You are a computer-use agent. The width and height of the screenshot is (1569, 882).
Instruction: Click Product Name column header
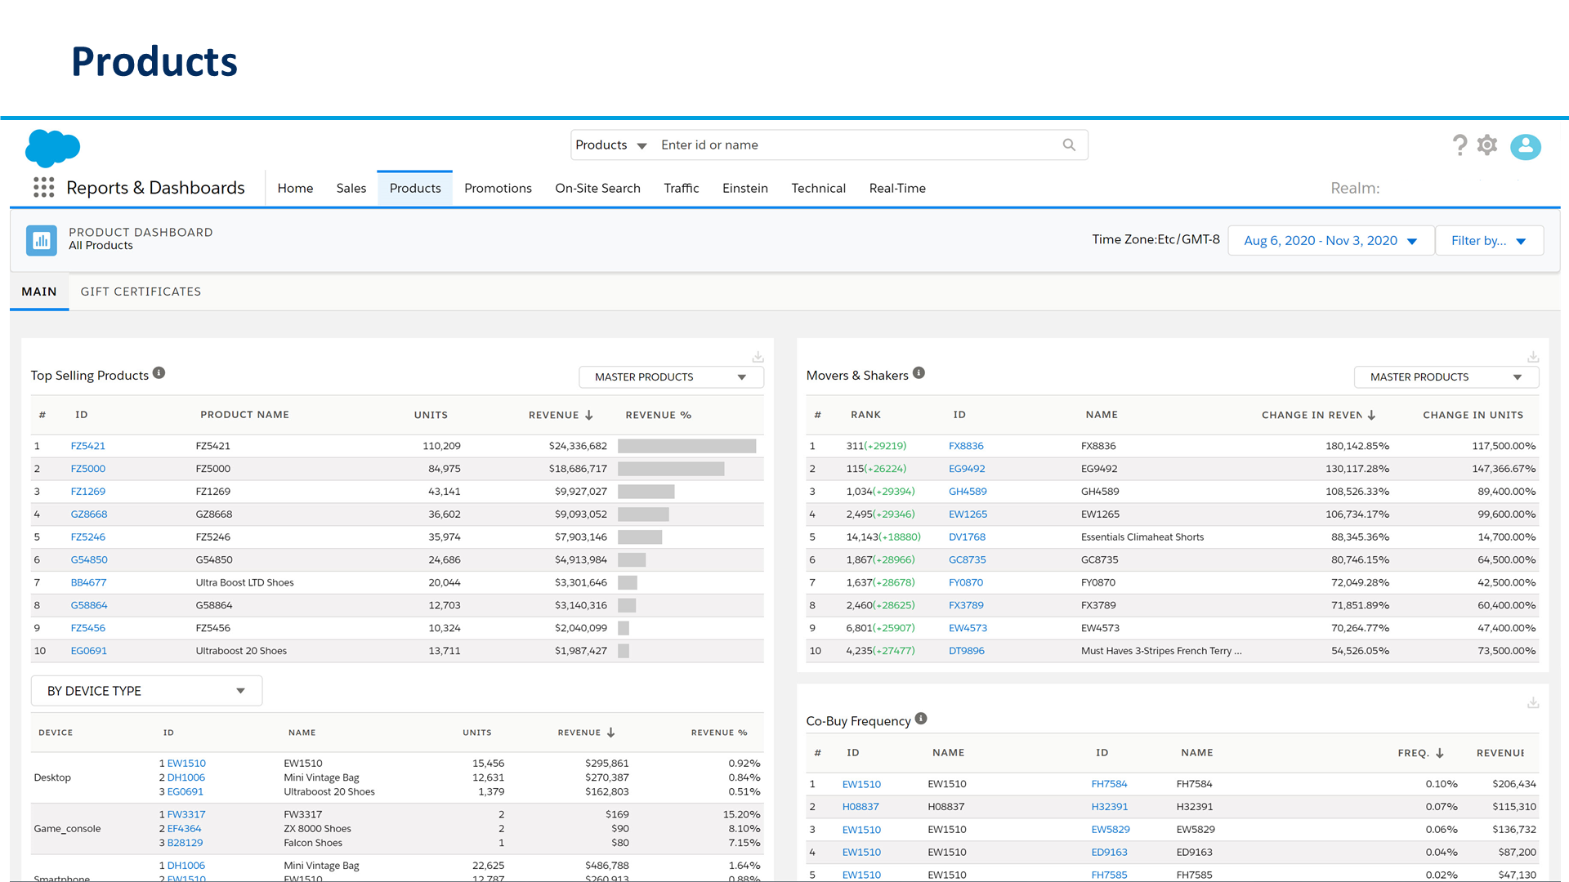coord(244,415)
